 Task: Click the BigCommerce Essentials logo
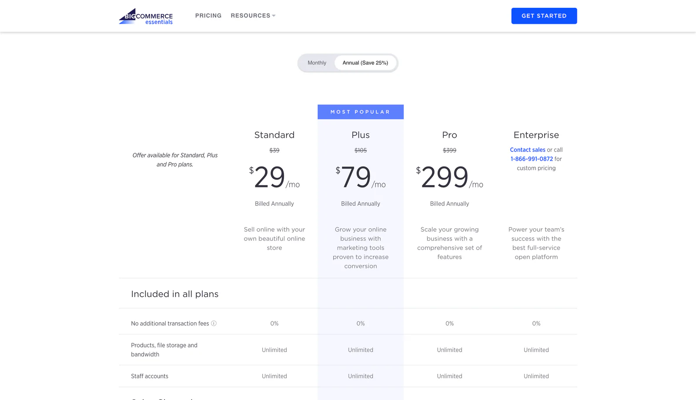(146, 16)
